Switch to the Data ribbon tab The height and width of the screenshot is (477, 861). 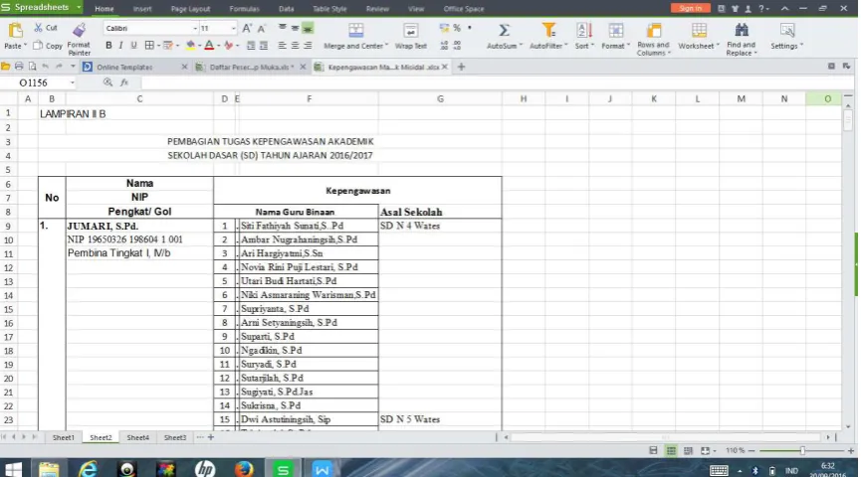[x=286, y=9]
